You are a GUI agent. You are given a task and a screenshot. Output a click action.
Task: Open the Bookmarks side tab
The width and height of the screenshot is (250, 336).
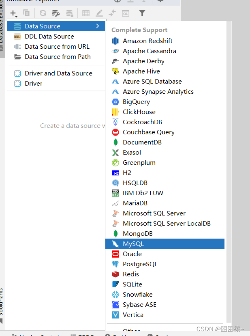pyautogui.click(x=2, y=305)
